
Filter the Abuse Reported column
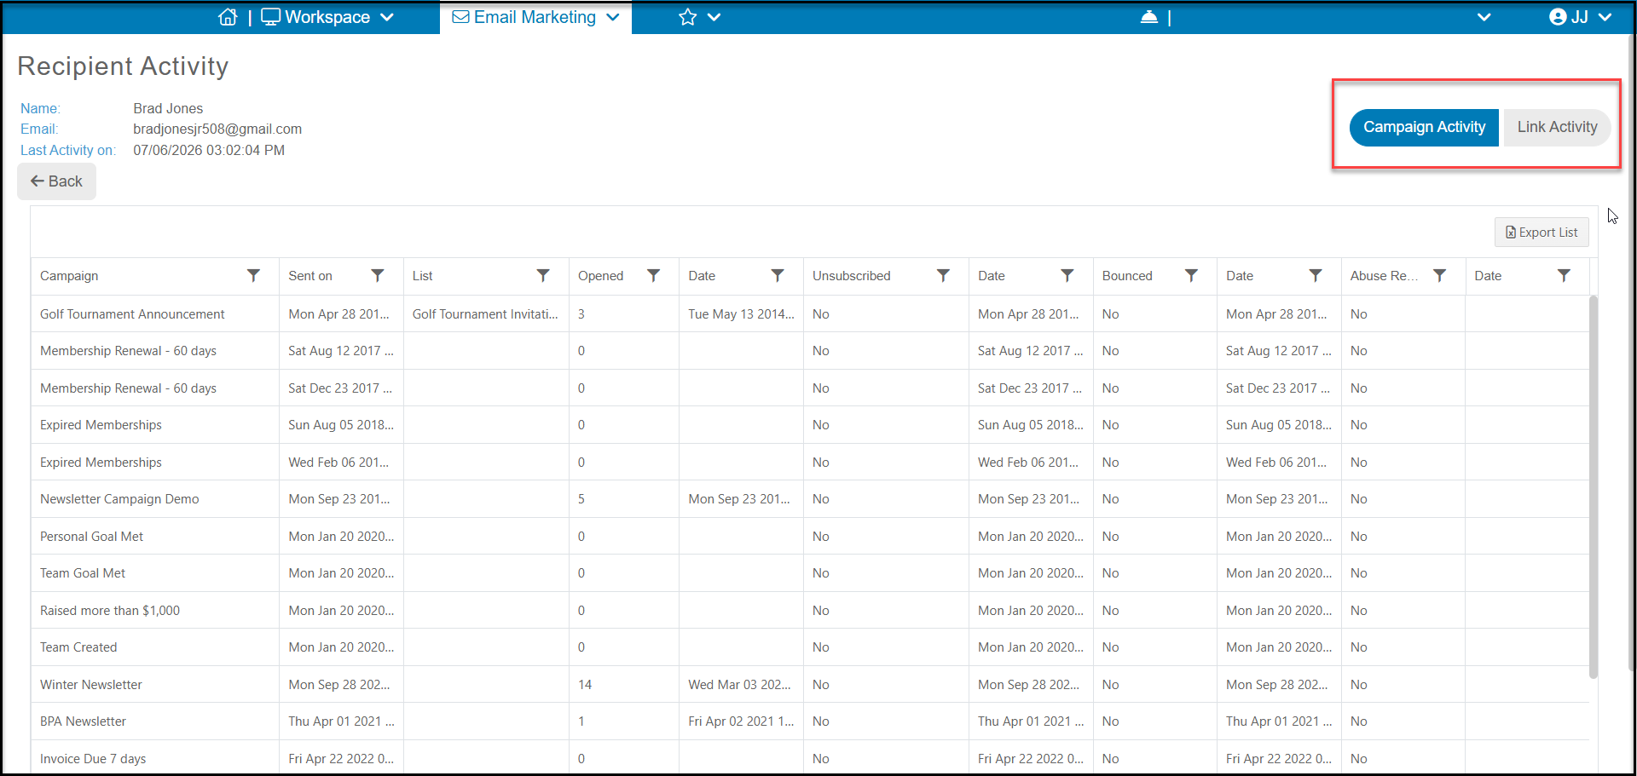coord(1440,276)
